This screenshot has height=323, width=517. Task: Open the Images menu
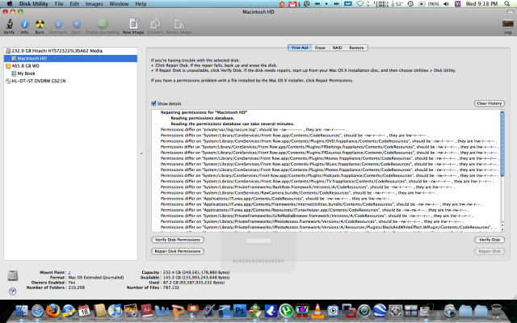[x=94, y=4]
